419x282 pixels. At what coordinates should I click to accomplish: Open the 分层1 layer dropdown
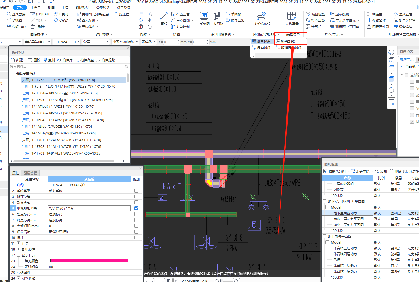[x=96, y=42]
